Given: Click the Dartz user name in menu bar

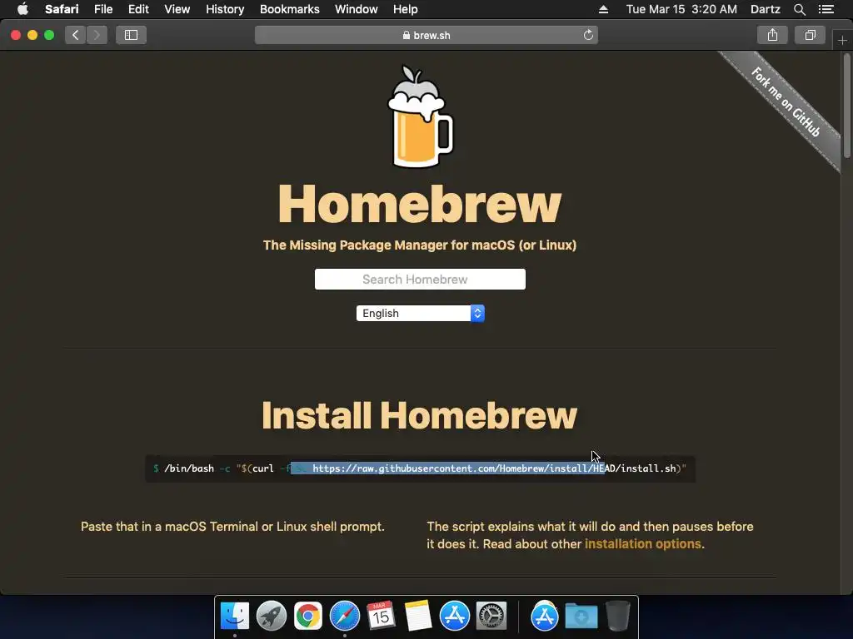Looking at the screenshot, I should pyautogui.click(x=765, y=9).
